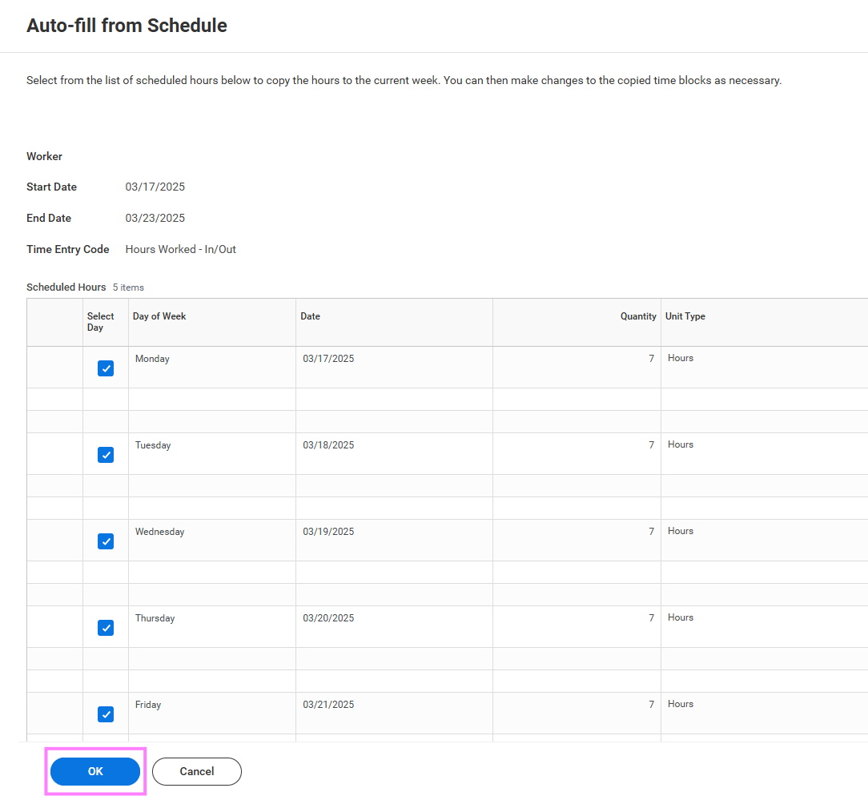Click the Unit Type column header

[x=685, y=316]
